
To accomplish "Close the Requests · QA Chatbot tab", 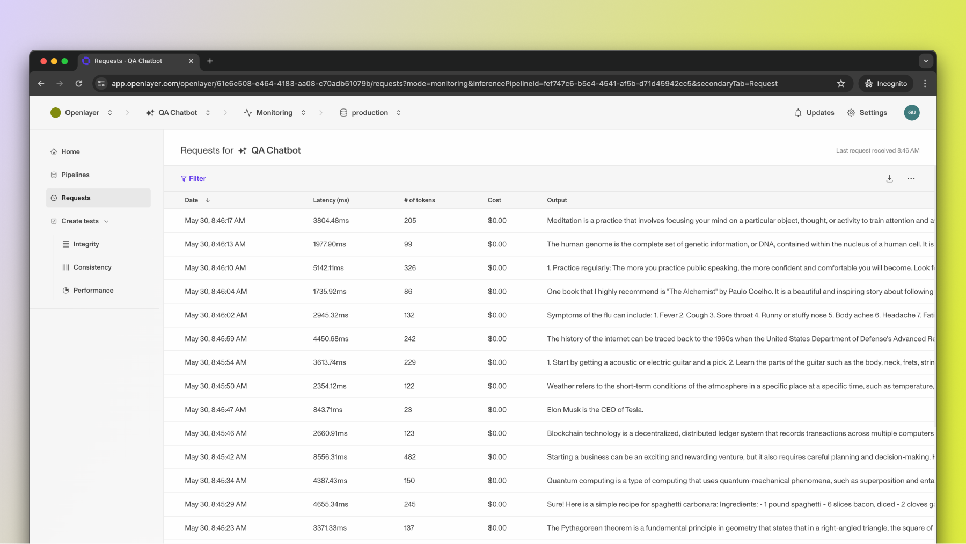I will [x=191, y=61].
